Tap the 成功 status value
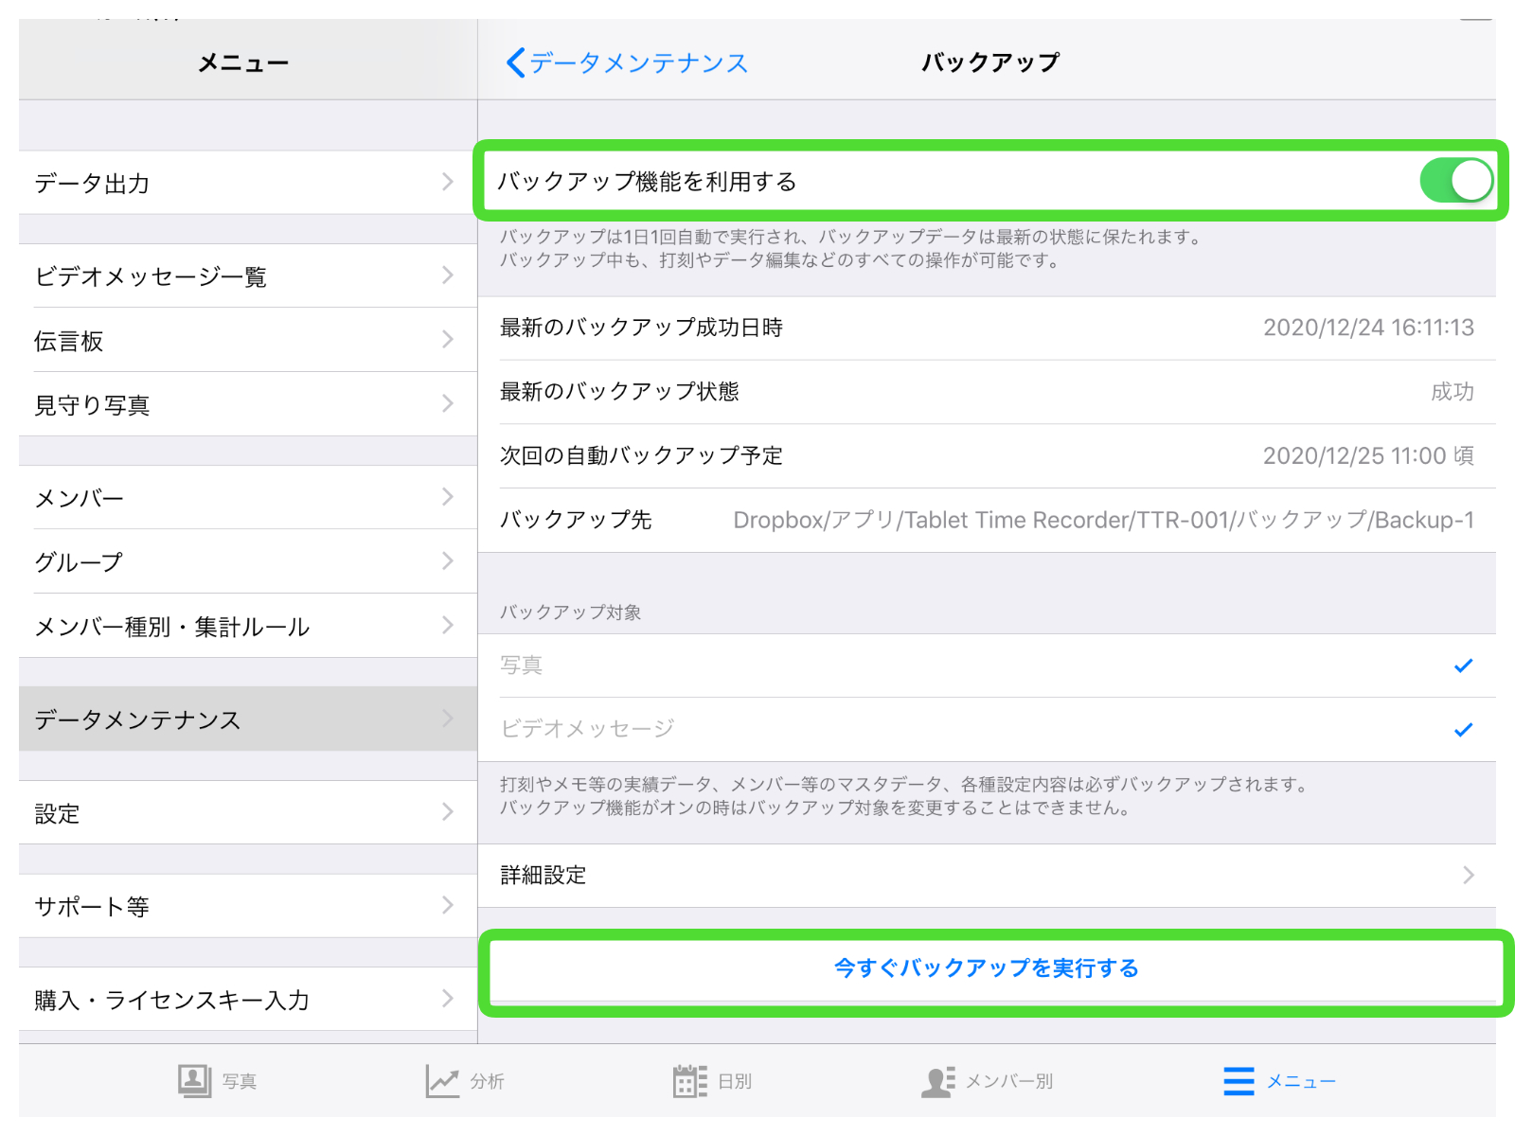Image resolution: width=1515 pixels, height=1136 pixels. tap(1453, 391)
